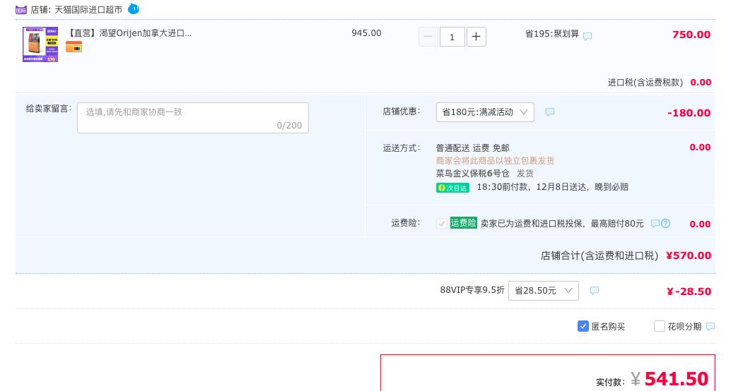
Task: Decrease quantity with the minus button
Action: 428,37
